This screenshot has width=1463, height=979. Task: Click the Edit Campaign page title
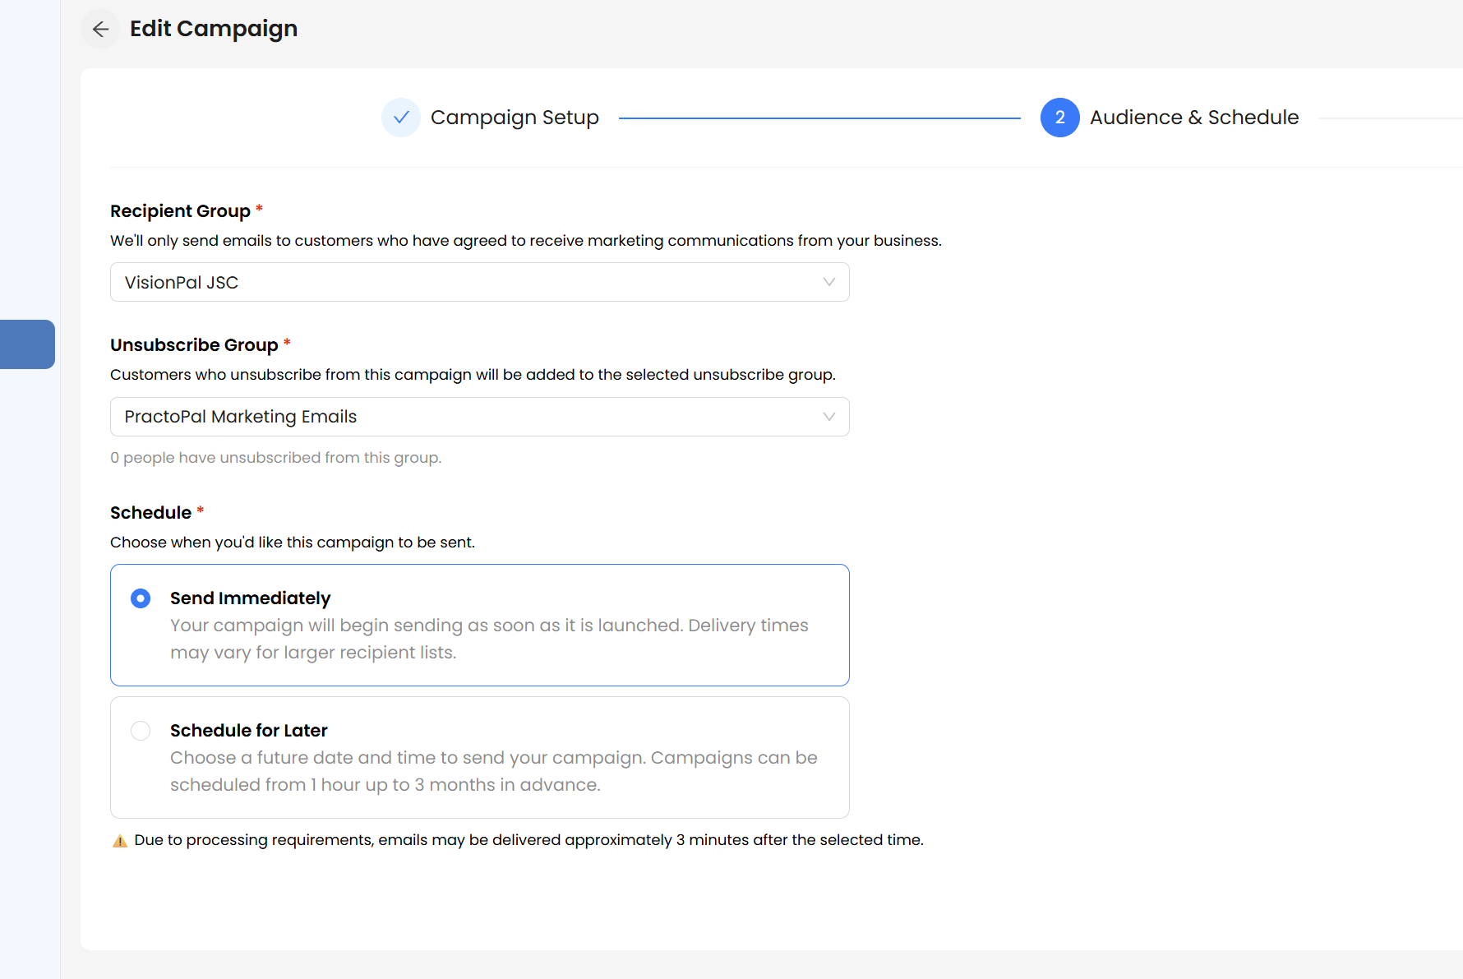(x=214, y=29)
